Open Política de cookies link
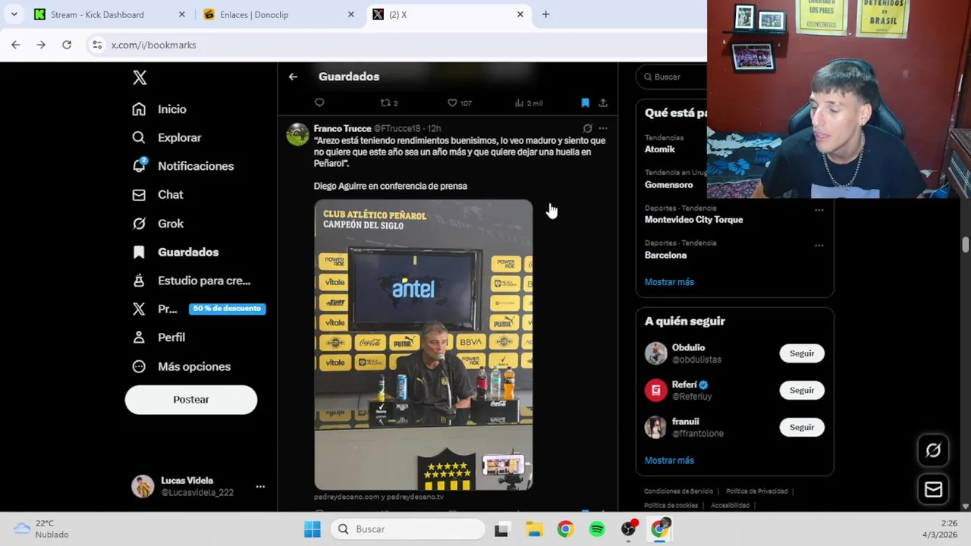 tap(671, 505)
